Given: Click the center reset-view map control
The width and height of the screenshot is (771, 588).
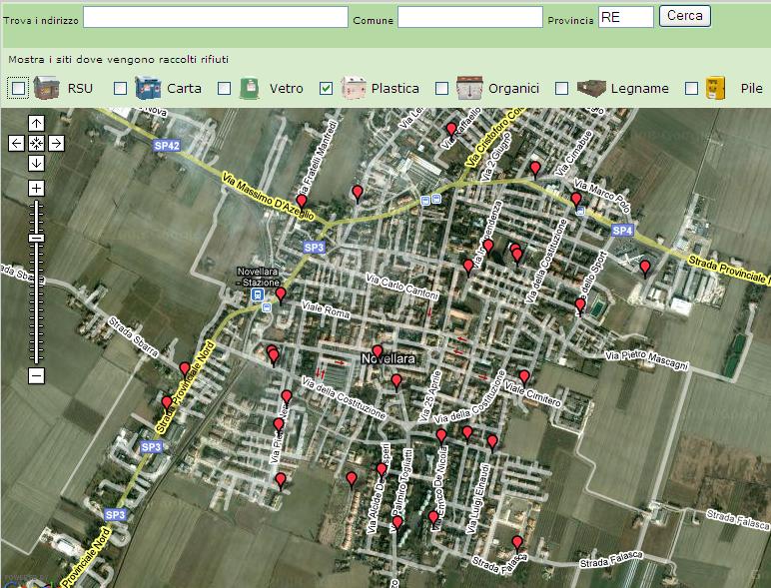Looking at the screenshot, I should (36, 143).
